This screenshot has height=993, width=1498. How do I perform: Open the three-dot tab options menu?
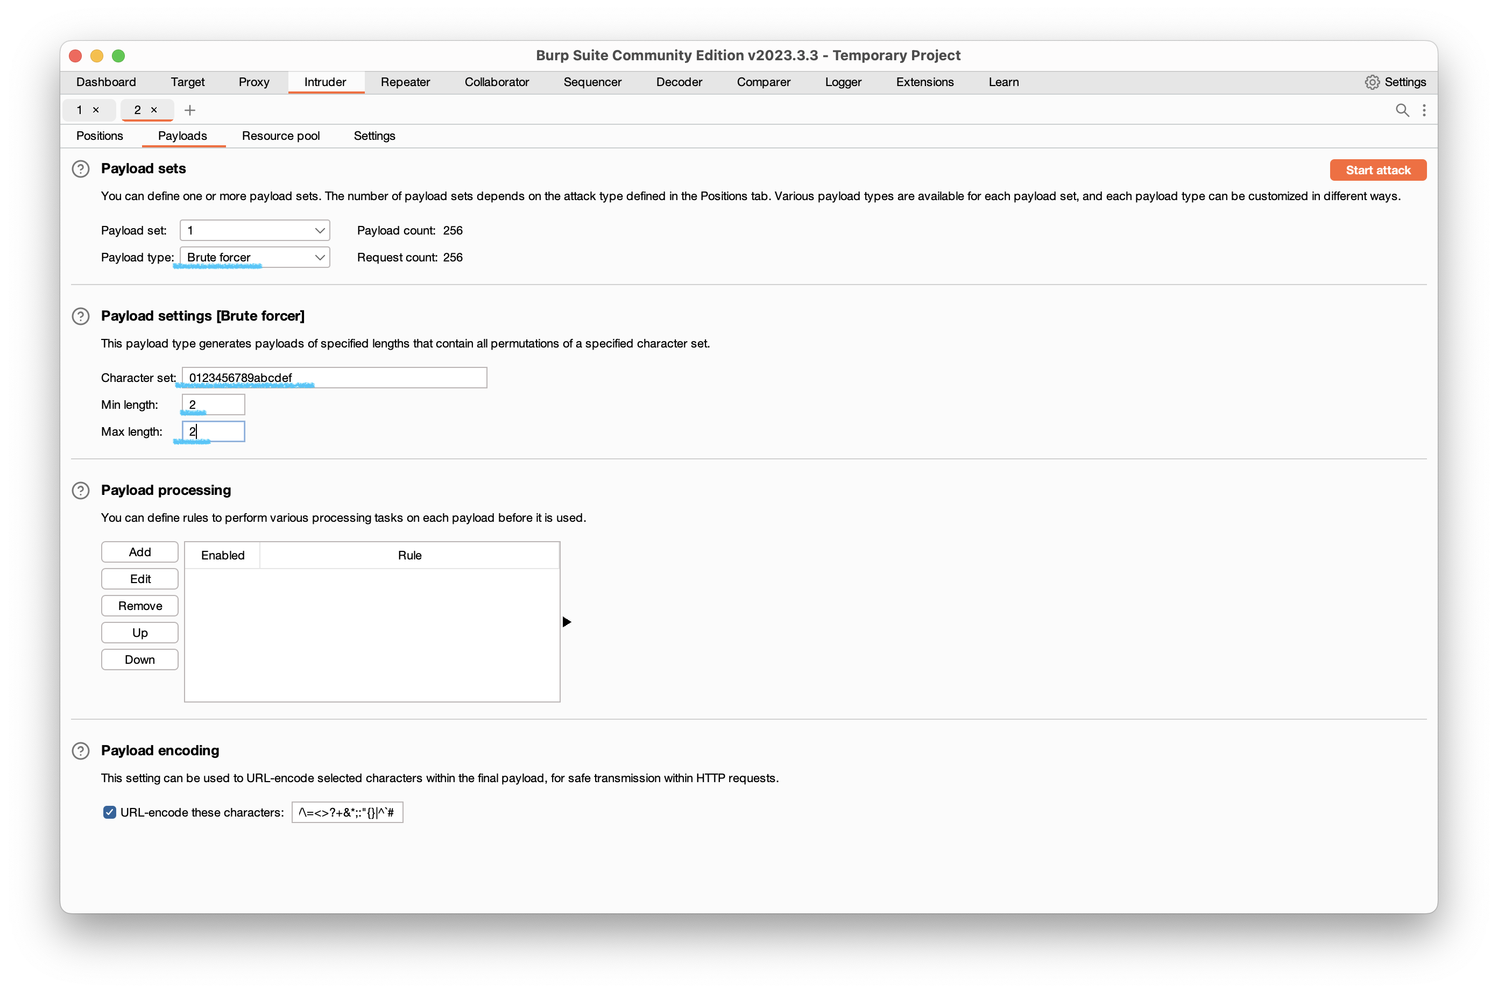1424,110
